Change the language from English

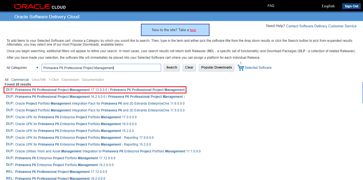[328, 6]
